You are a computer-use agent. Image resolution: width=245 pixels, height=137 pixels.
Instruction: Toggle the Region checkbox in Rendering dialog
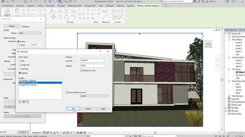22,27
